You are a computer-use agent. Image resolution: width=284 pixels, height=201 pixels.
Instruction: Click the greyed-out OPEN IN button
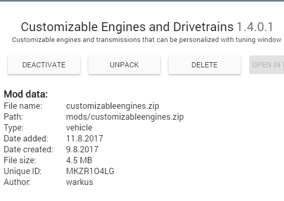click(x=267, y=65)
